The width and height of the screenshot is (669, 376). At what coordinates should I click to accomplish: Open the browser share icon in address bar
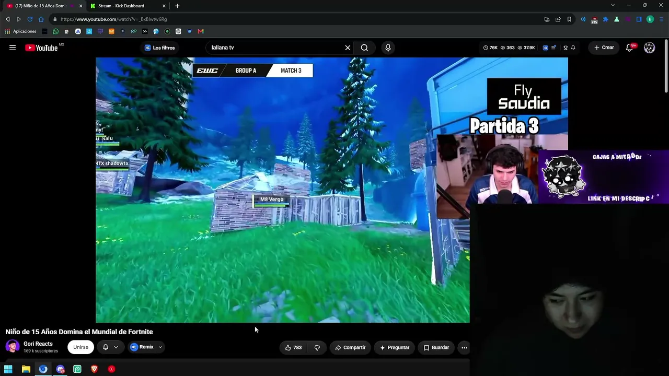558,19
